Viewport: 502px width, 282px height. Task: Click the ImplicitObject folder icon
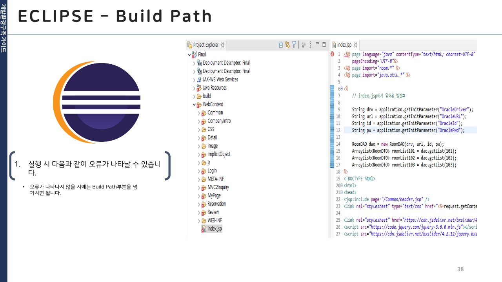tap(204, 154)
